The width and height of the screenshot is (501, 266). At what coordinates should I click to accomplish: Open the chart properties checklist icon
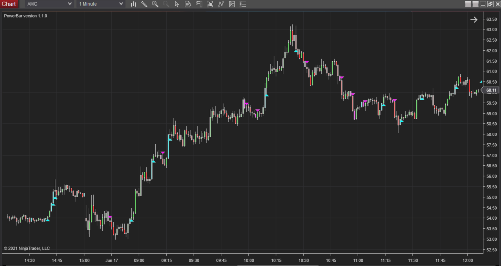[x=243, y=4]
